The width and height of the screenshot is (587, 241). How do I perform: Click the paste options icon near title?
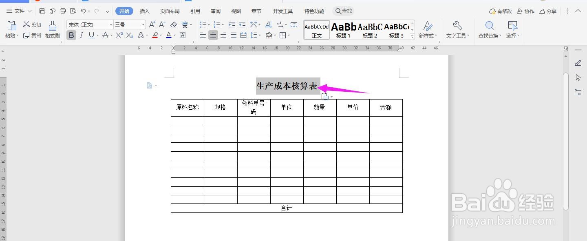tap(325, 97)
